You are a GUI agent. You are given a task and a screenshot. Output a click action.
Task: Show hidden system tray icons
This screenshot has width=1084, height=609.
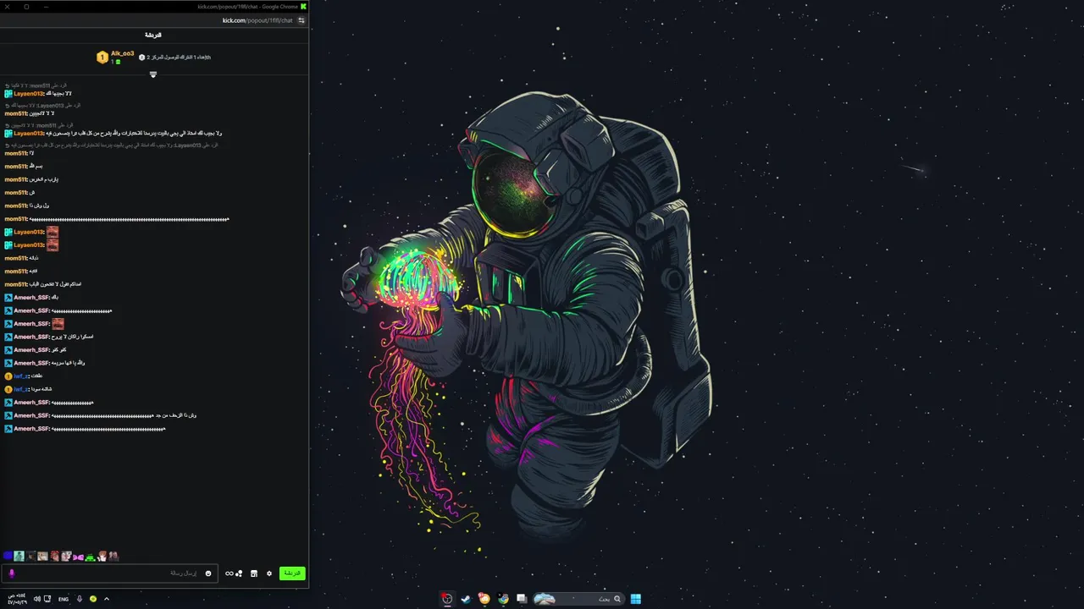[x=107, y=599]
